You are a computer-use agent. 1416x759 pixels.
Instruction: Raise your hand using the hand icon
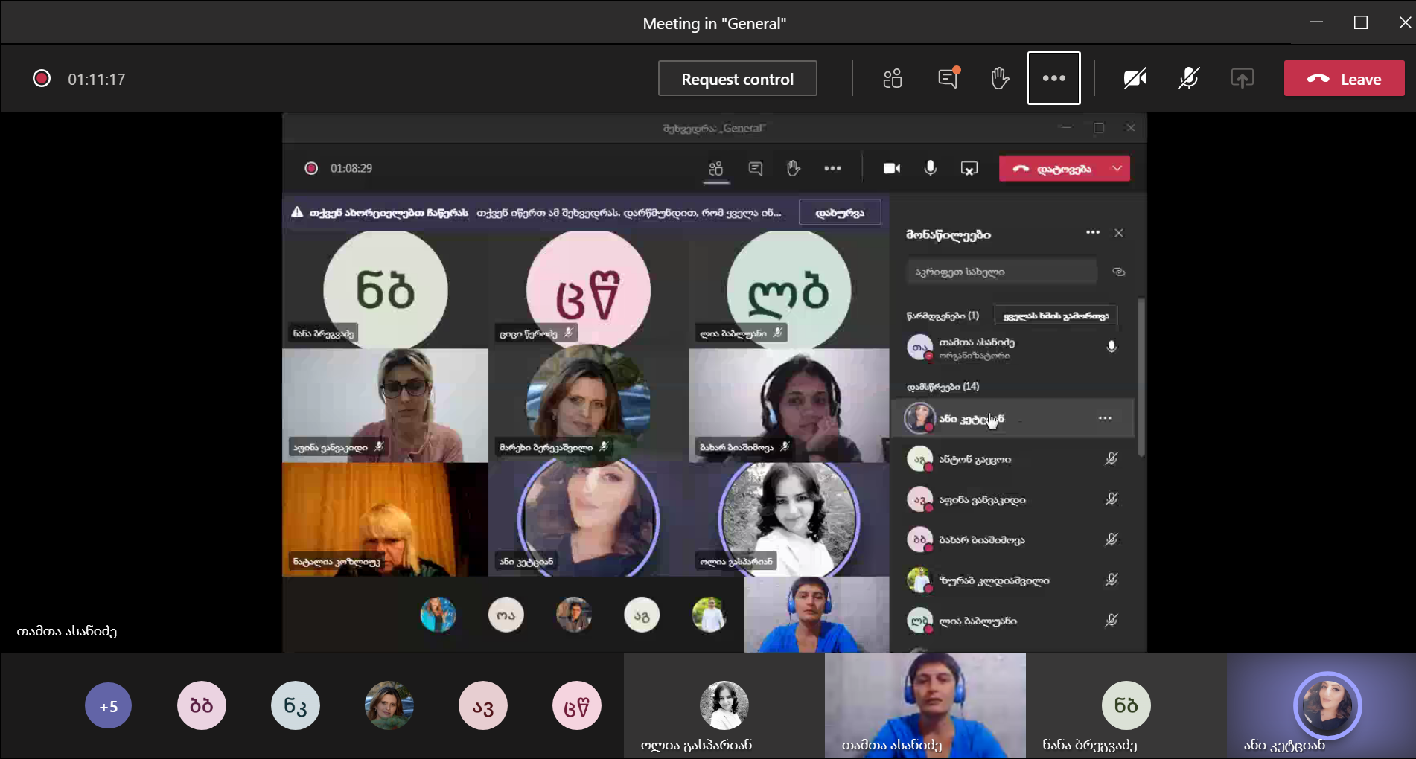click(x=1000, y=78)
